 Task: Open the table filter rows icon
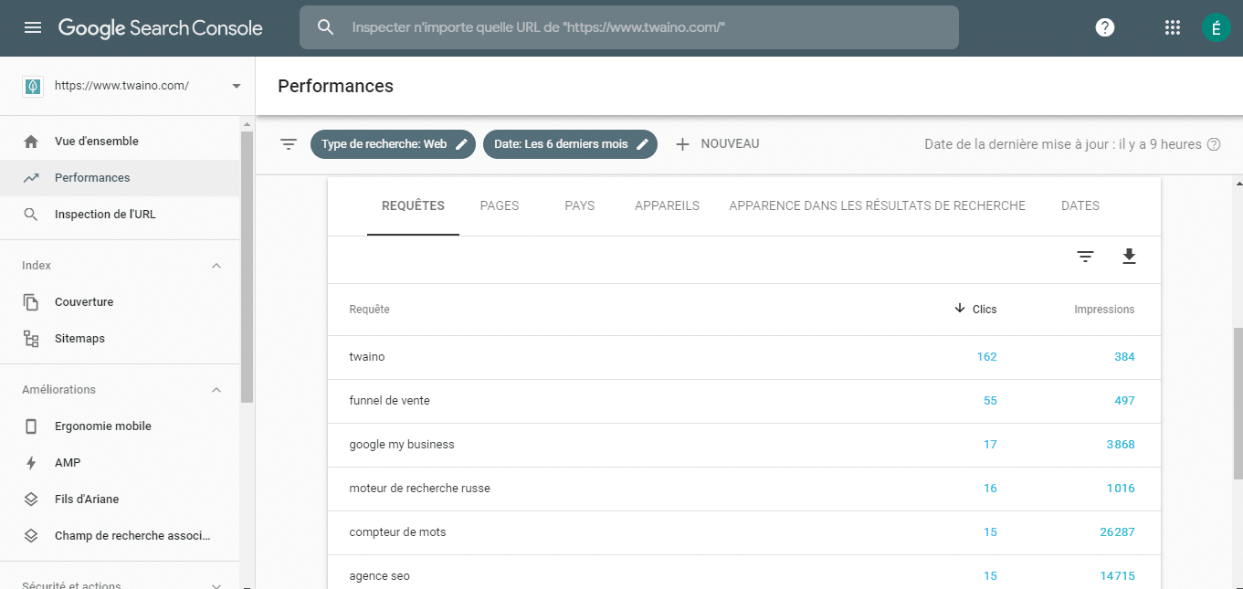[x=1085, y=257]
